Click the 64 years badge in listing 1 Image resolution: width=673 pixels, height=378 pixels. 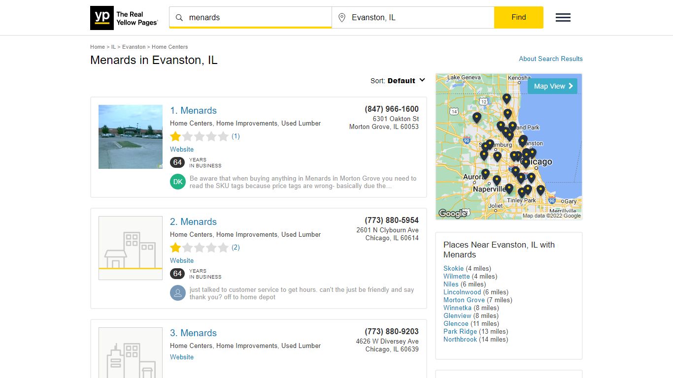pyautogui.click(x=177, y=162)
